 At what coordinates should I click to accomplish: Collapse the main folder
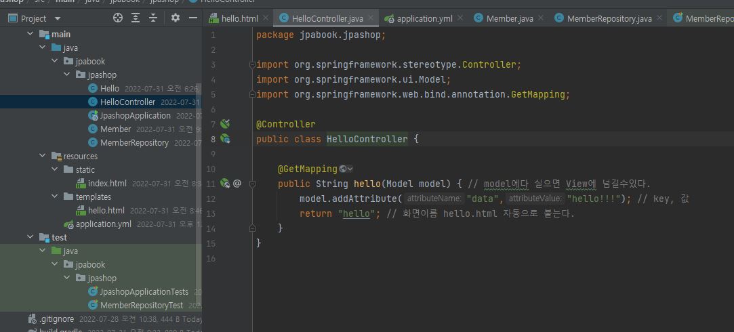(30, 34)
